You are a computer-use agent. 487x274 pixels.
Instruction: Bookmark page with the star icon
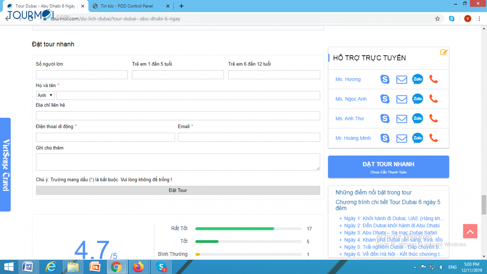pyautogui.click(x=437, y=19)
